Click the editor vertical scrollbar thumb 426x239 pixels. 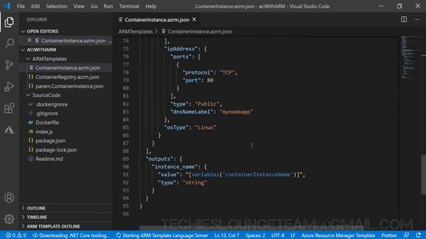[x=423, y=175]
